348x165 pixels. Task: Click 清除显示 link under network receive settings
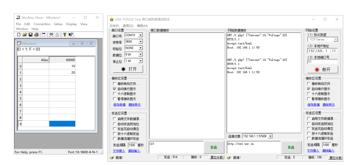pos(328,105)
